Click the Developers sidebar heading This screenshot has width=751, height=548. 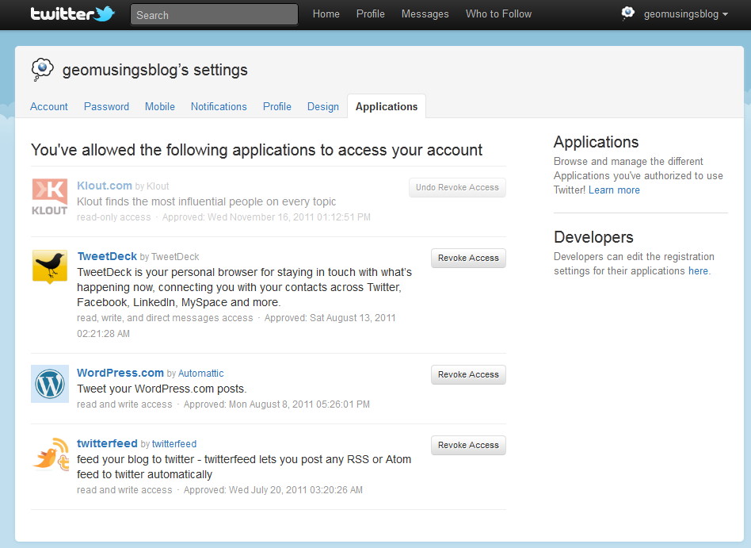point(593,237)
